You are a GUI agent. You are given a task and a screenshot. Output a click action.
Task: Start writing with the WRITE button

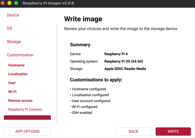(173, 132)
